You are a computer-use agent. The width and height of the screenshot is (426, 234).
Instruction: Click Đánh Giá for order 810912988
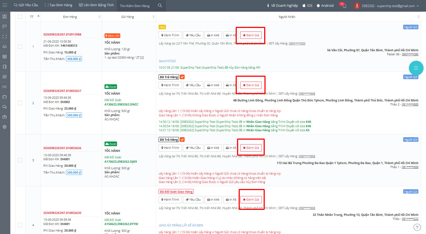pos(251,35)
